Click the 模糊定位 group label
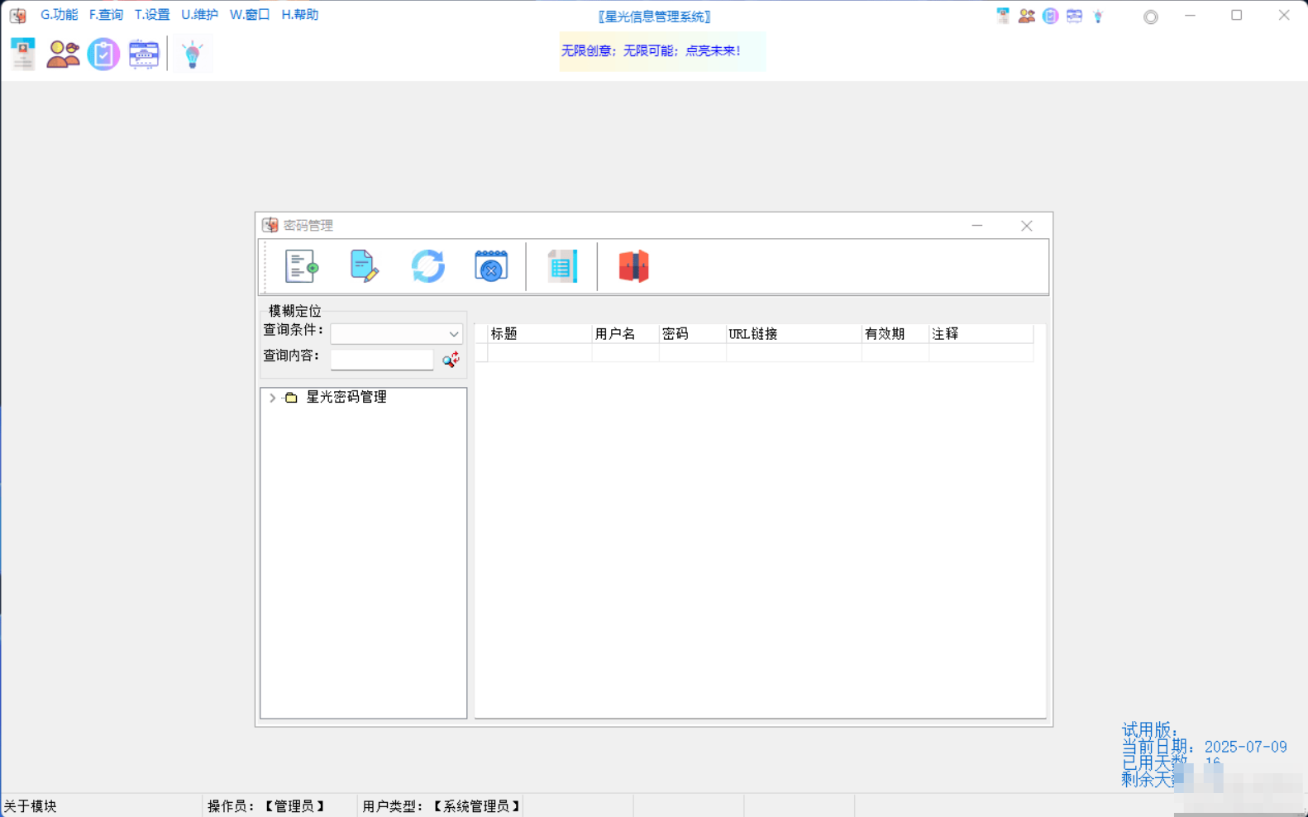The height and width of the screenshot is (817, 1308). click(x=294, y=311)
